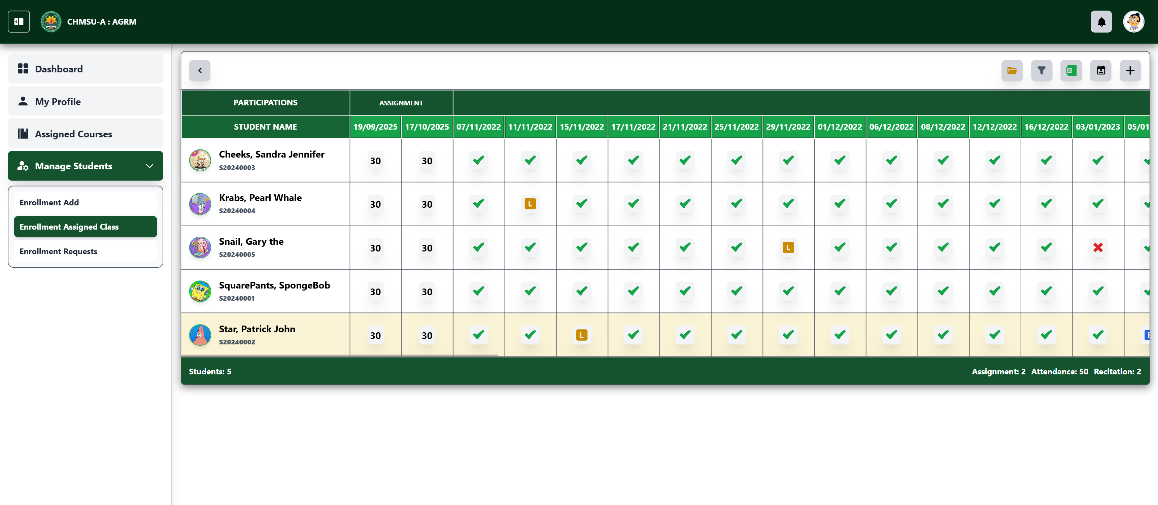Click the Attendance: 50 footer label
The width and height of the screenshot is (1158, 505).
click(x=1060, y=371)
